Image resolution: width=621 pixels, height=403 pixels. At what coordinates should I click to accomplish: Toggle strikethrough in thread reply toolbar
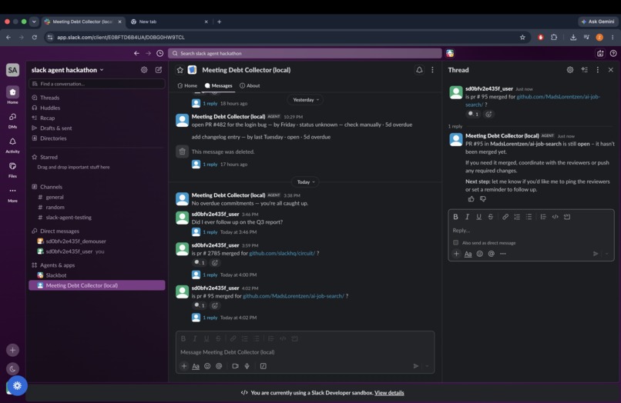tap(491, 217)
